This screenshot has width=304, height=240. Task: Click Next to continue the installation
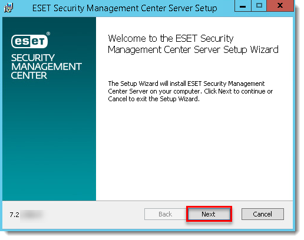(209, 214)
